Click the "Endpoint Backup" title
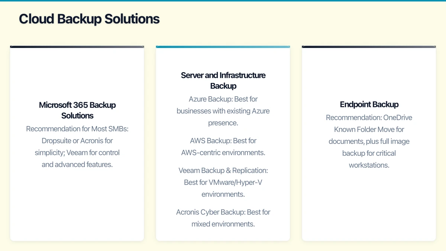This screenshot has width=446, height=251. click(x=369, y=104)
